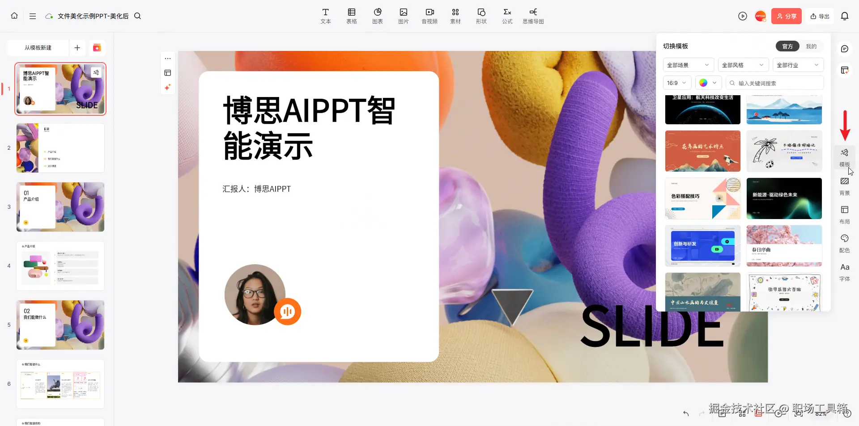Select the 中国山水画 template

[x=702, y=292]
